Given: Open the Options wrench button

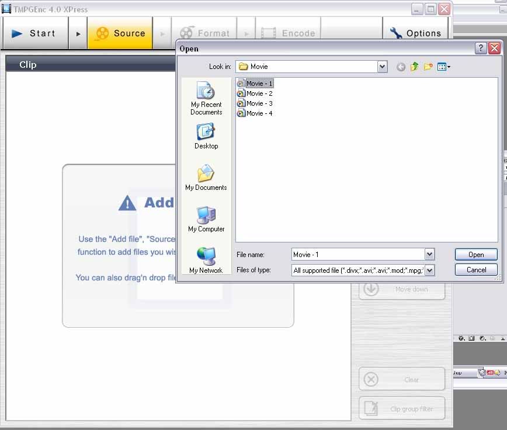Looking at the screenshot, I should pos(415,33).
